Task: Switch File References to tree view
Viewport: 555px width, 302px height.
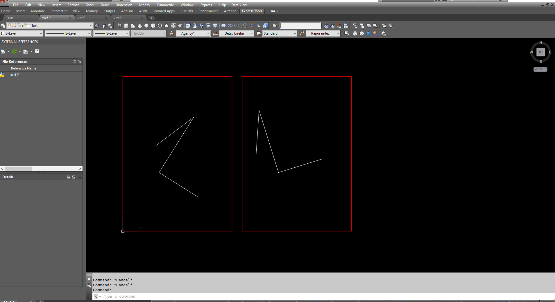Action: (80, 62)
